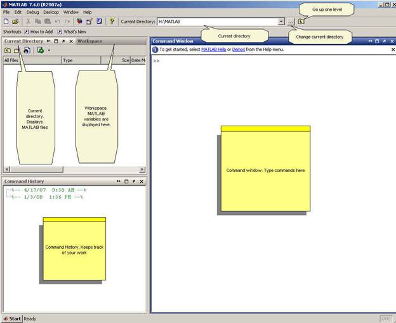396x323 pixels.
Task: Click the Demos link
Action: [238, 49]
